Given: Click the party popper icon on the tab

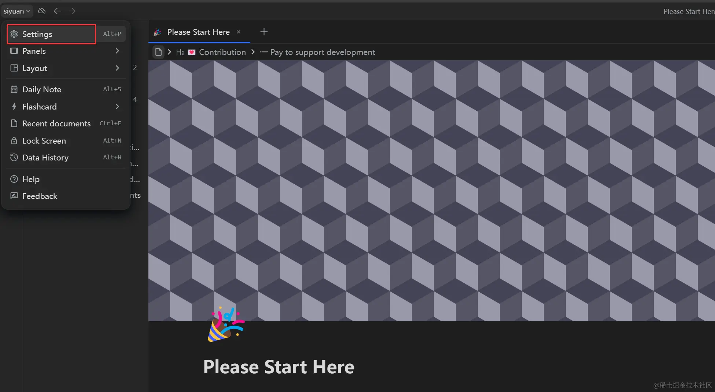Looking at the screenshot, I should [157, 32].
